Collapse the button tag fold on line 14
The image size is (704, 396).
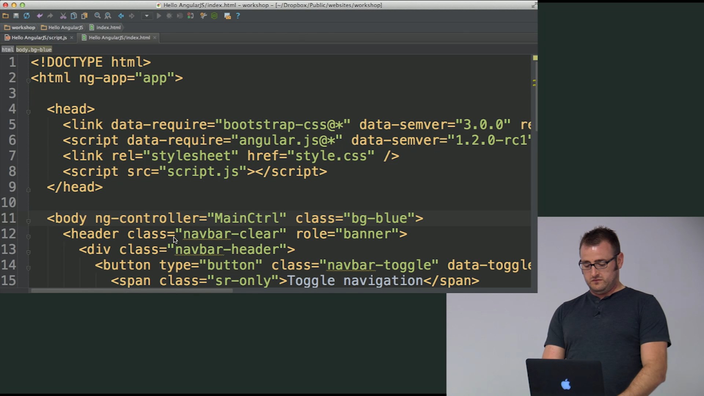coord(28,268)
